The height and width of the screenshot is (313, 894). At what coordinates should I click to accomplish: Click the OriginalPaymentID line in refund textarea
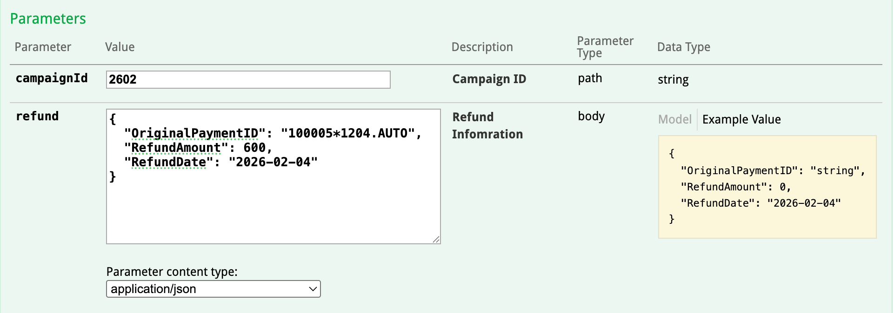(272, 133)
